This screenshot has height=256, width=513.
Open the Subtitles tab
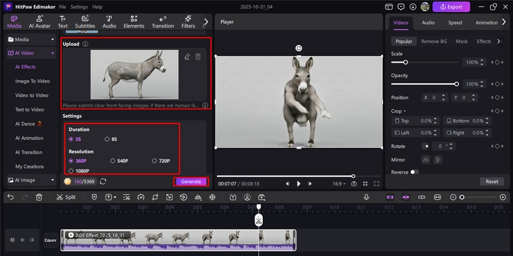tap(85, 22)
